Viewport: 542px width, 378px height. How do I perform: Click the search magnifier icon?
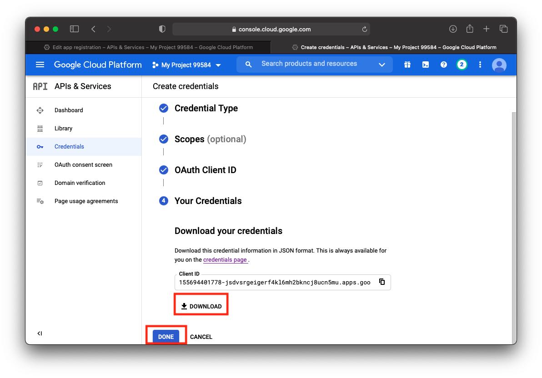point(248,64)
